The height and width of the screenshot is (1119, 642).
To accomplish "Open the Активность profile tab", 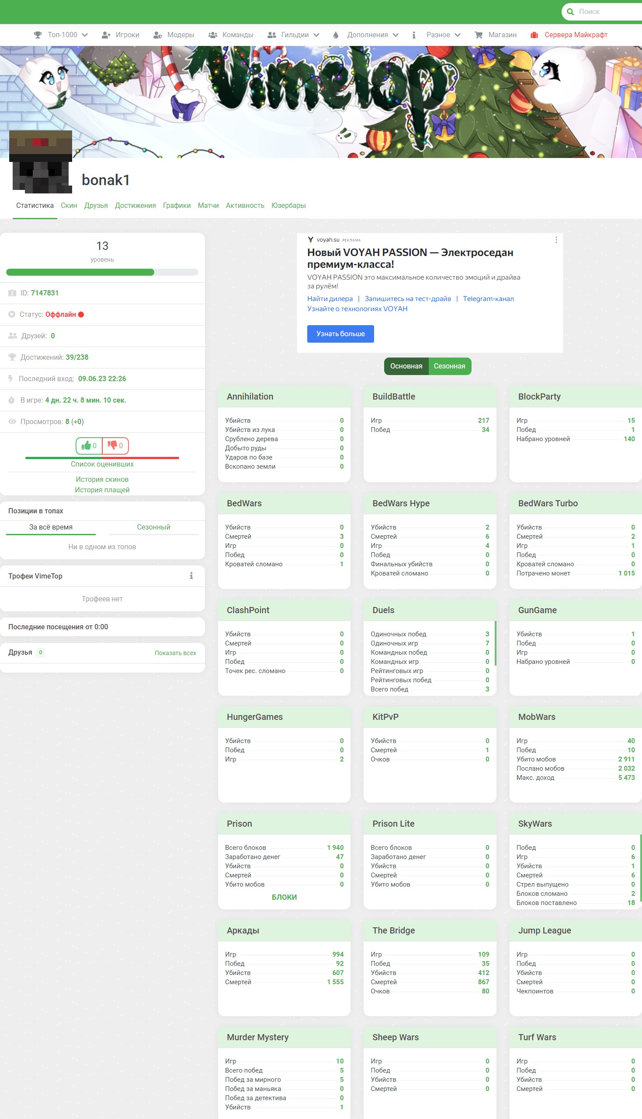I will [245, 205].
